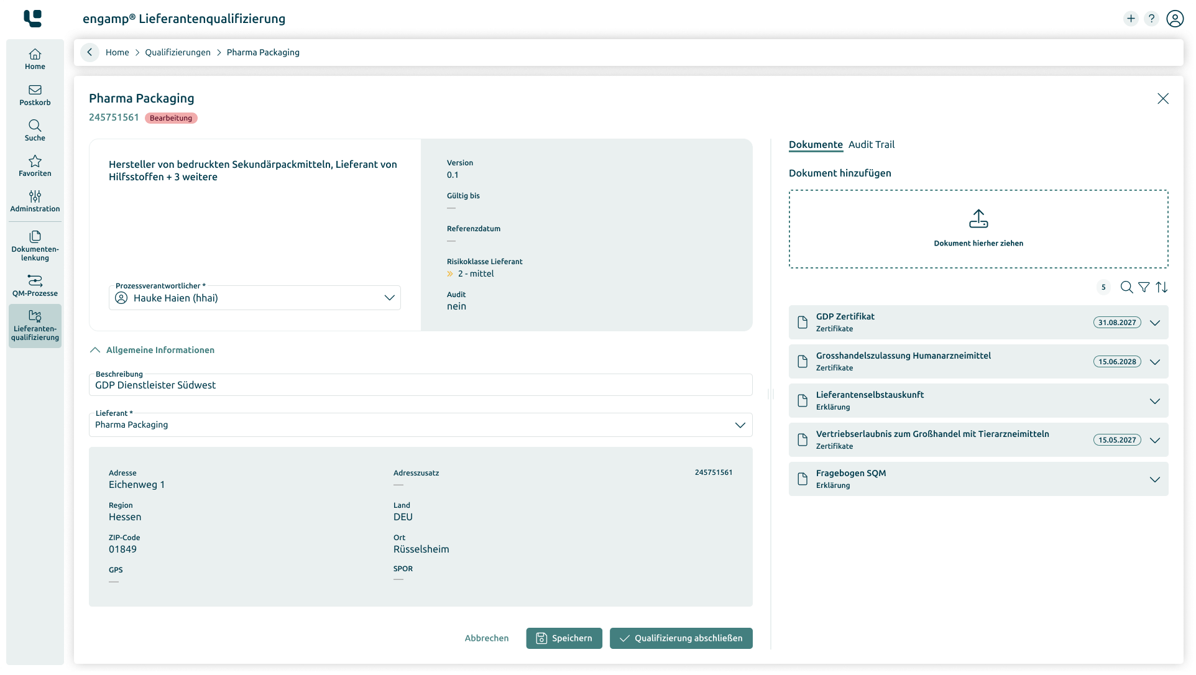Image resolution: width=1196 pixels, height=675 pixels.
Task: Go to Qualifizierungen breadcrumb
Action: point(178,53)
